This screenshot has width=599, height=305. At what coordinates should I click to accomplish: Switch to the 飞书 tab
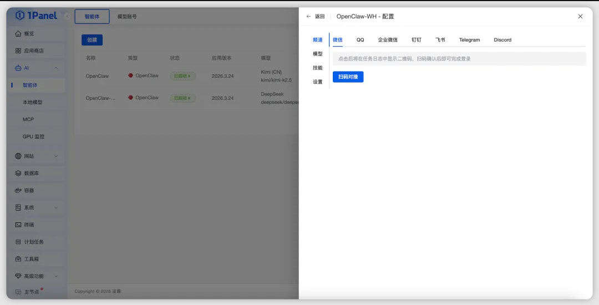point(440,40)
